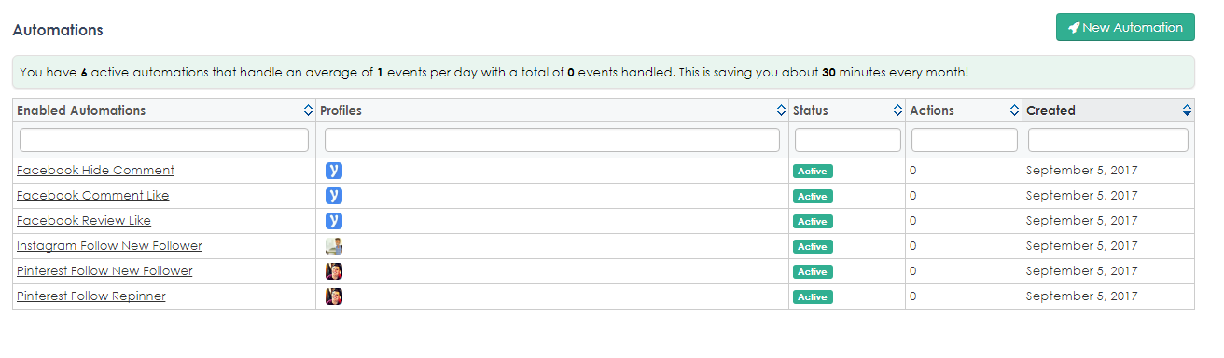Sort the table by Status column

point(898,110)
